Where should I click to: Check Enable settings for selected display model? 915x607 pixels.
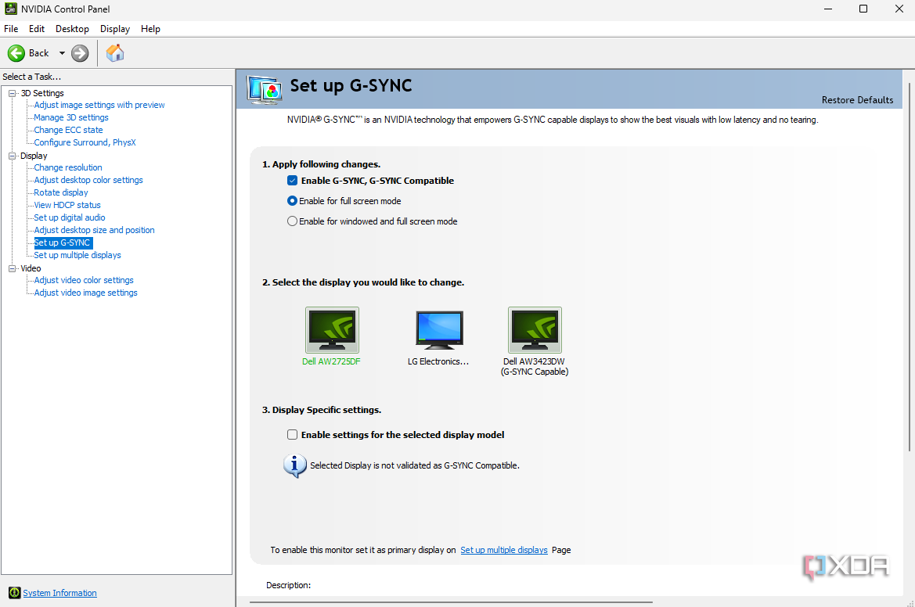pyautogui.click(x=293, y=434)
